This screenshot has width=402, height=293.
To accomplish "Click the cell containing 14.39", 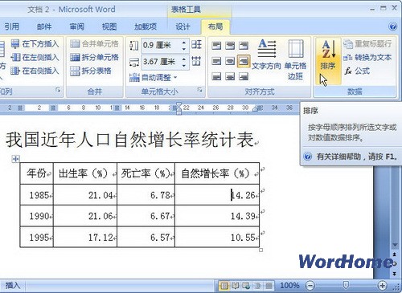I will coord(217,216).
